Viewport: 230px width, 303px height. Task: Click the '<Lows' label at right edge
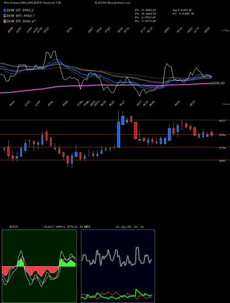[x=226, y=104]
